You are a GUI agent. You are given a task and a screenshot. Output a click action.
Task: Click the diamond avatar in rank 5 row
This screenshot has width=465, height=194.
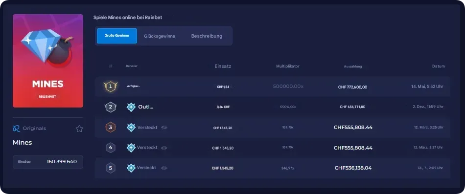(131, 168)
